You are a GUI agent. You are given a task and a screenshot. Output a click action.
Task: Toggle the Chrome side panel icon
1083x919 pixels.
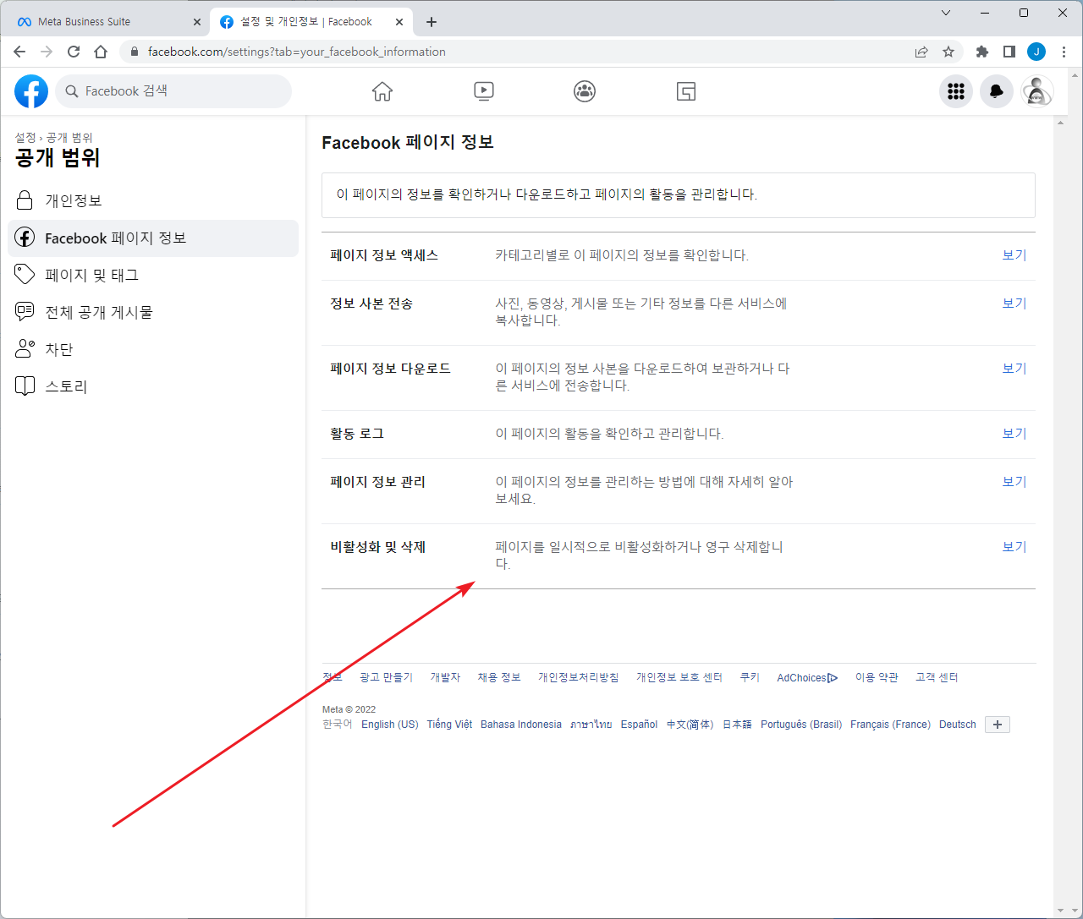click(x=1009, y=52)
